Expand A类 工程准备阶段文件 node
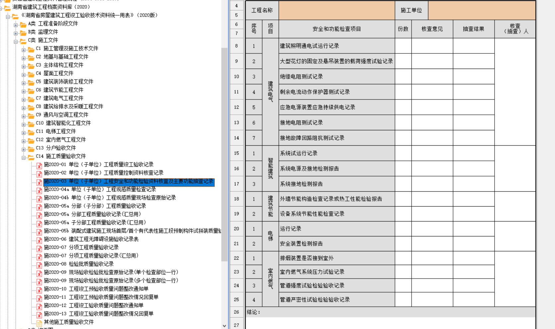Image resolution: width=555 pixels, height=329 pixels. pyautogui.click(x=16, y=25)
